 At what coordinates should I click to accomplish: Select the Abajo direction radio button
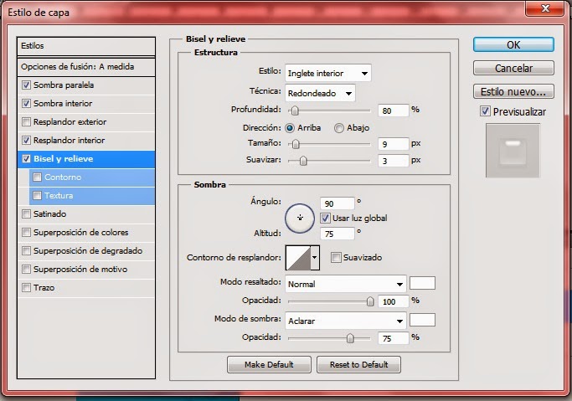(x=339, y=128)
